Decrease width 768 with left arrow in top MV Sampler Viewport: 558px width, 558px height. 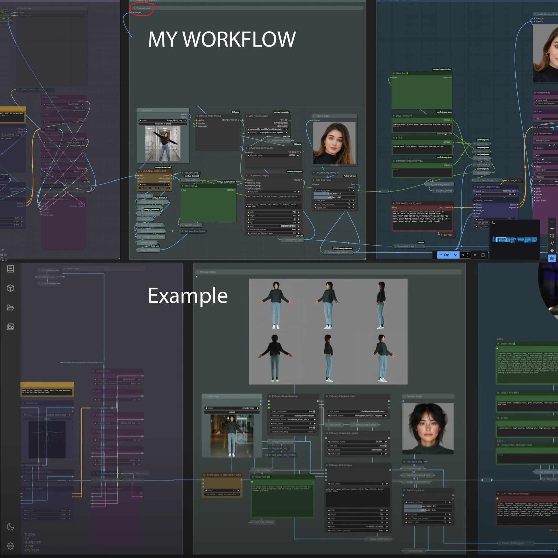pos(248,212)
